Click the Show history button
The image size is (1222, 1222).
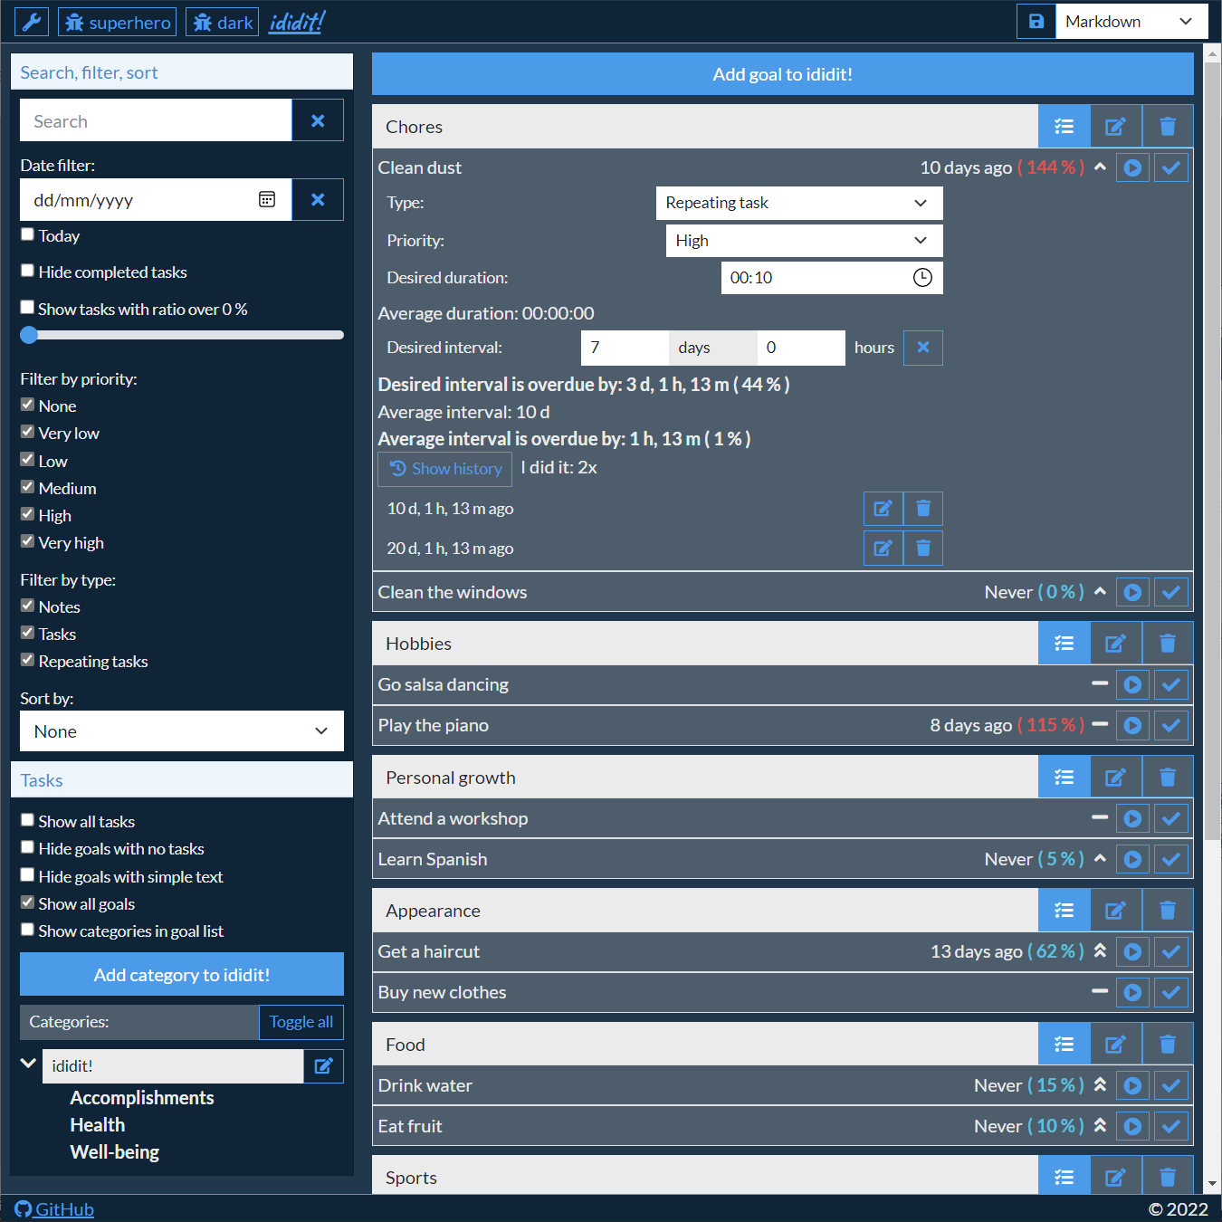[445, 469]
